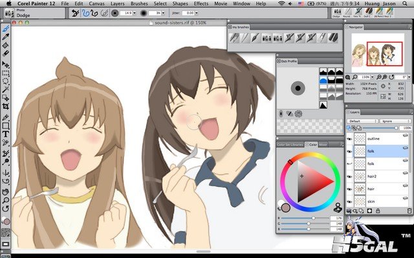The image size is (414, 258).
Task: Toggle the layer lock icon
Action: point(378,211)
